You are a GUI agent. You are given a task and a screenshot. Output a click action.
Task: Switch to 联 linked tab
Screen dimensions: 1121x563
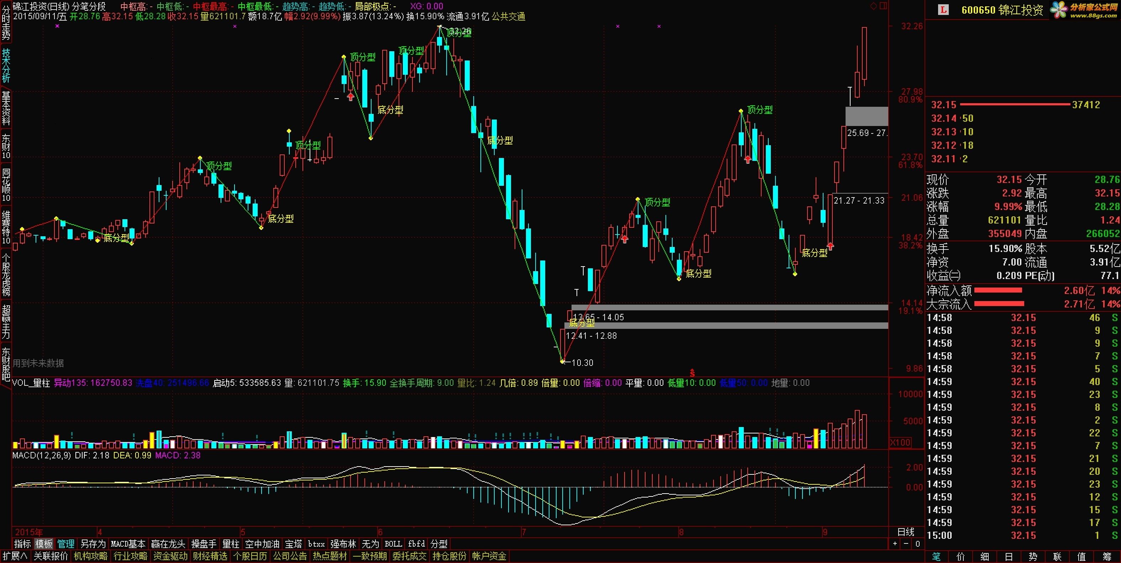pyautogui.click(x=1057, y=557)
